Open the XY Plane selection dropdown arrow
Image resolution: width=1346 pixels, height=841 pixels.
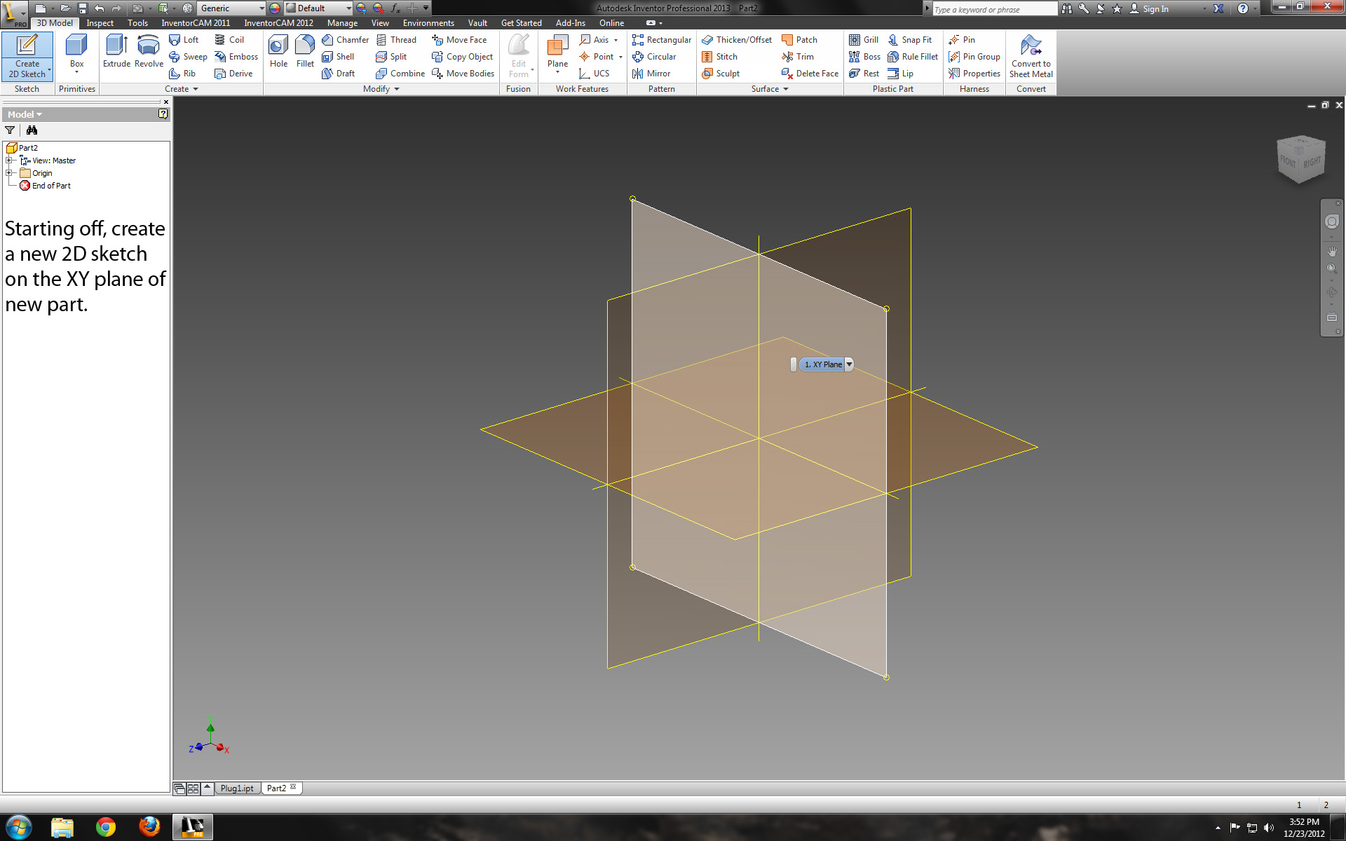849,364
